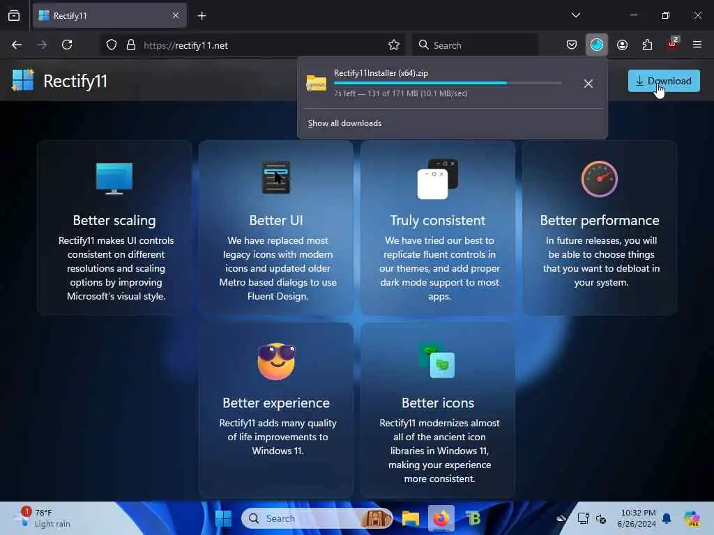Go back to previous page
714x535 pixels.
point(17,45)
